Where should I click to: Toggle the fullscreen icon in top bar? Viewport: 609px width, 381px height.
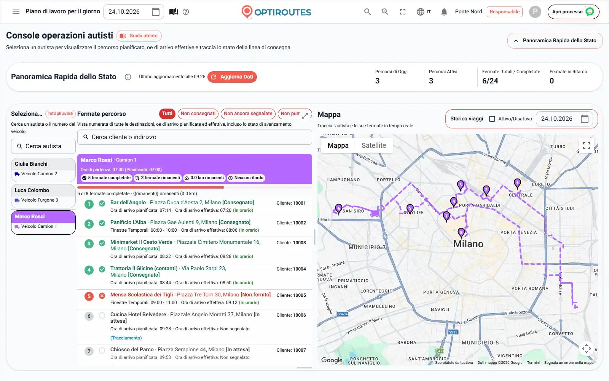(x=403, y=12)
